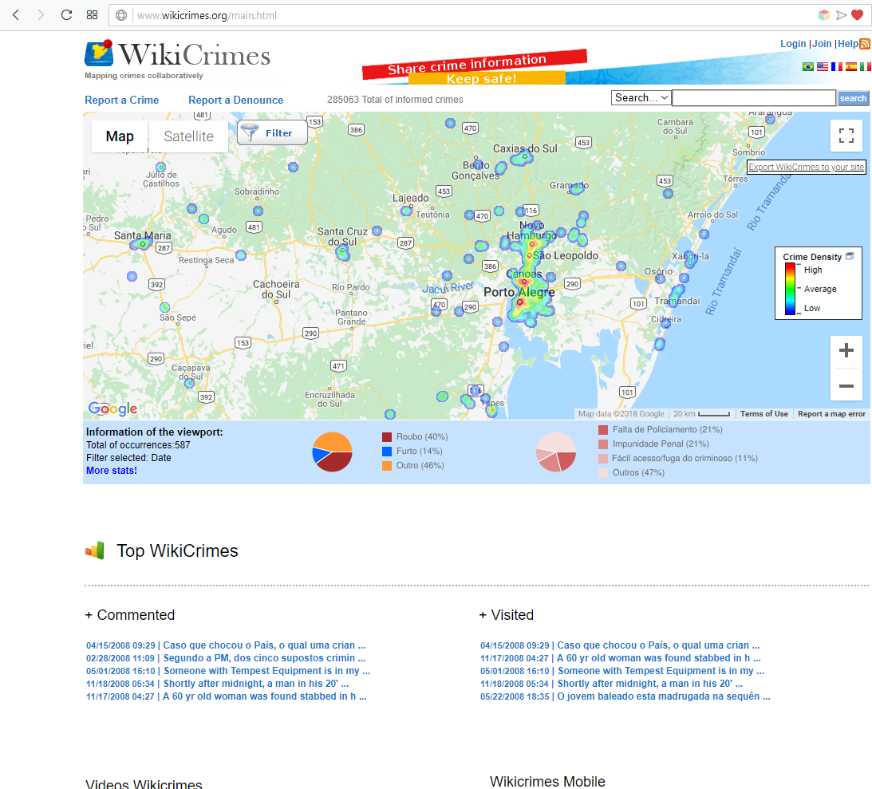Open the Search type dropdown

(x=641, y=98)
